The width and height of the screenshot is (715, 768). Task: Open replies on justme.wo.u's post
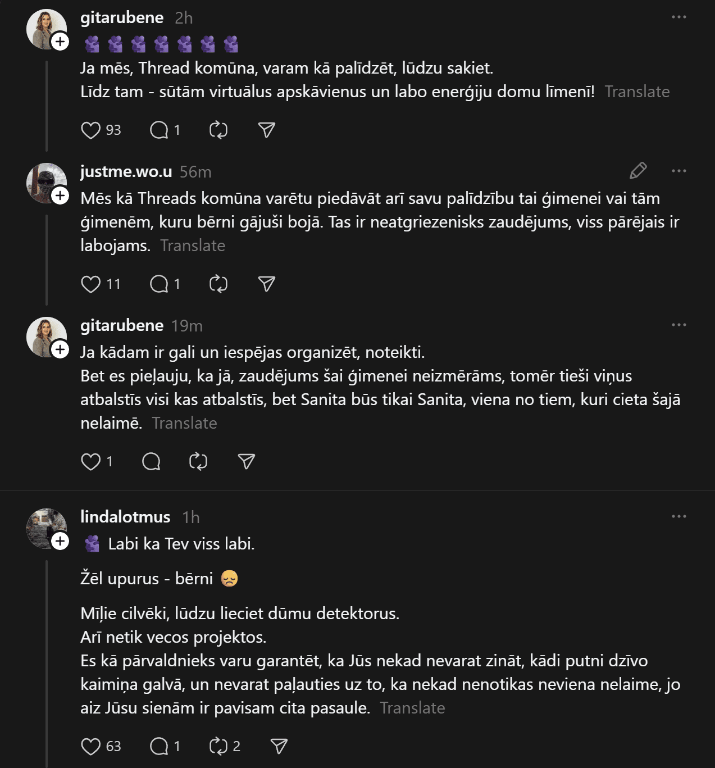[160, 284]
